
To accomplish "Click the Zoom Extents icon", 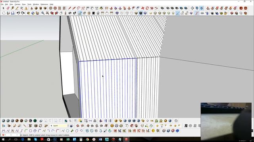I will point(47,13).
